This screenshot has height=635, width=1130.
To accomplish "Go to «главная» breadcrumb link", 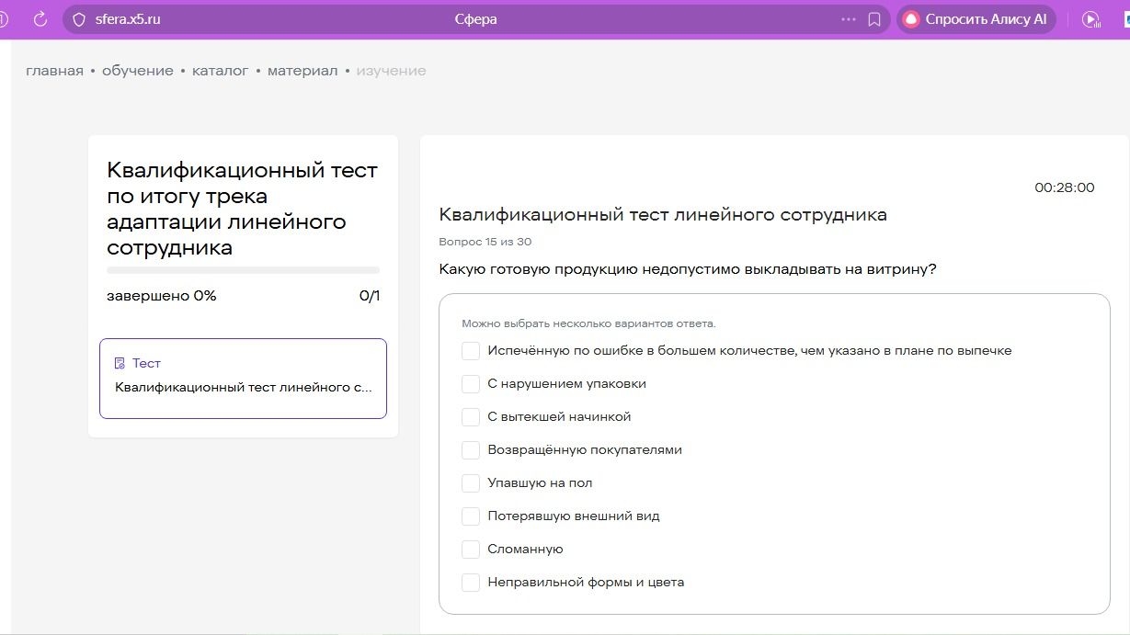I will point(54,71).
